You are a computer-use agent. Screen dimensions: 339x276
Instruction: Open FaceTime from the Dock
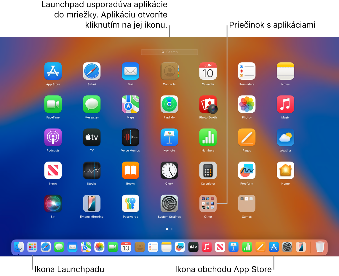click(113, 247)
